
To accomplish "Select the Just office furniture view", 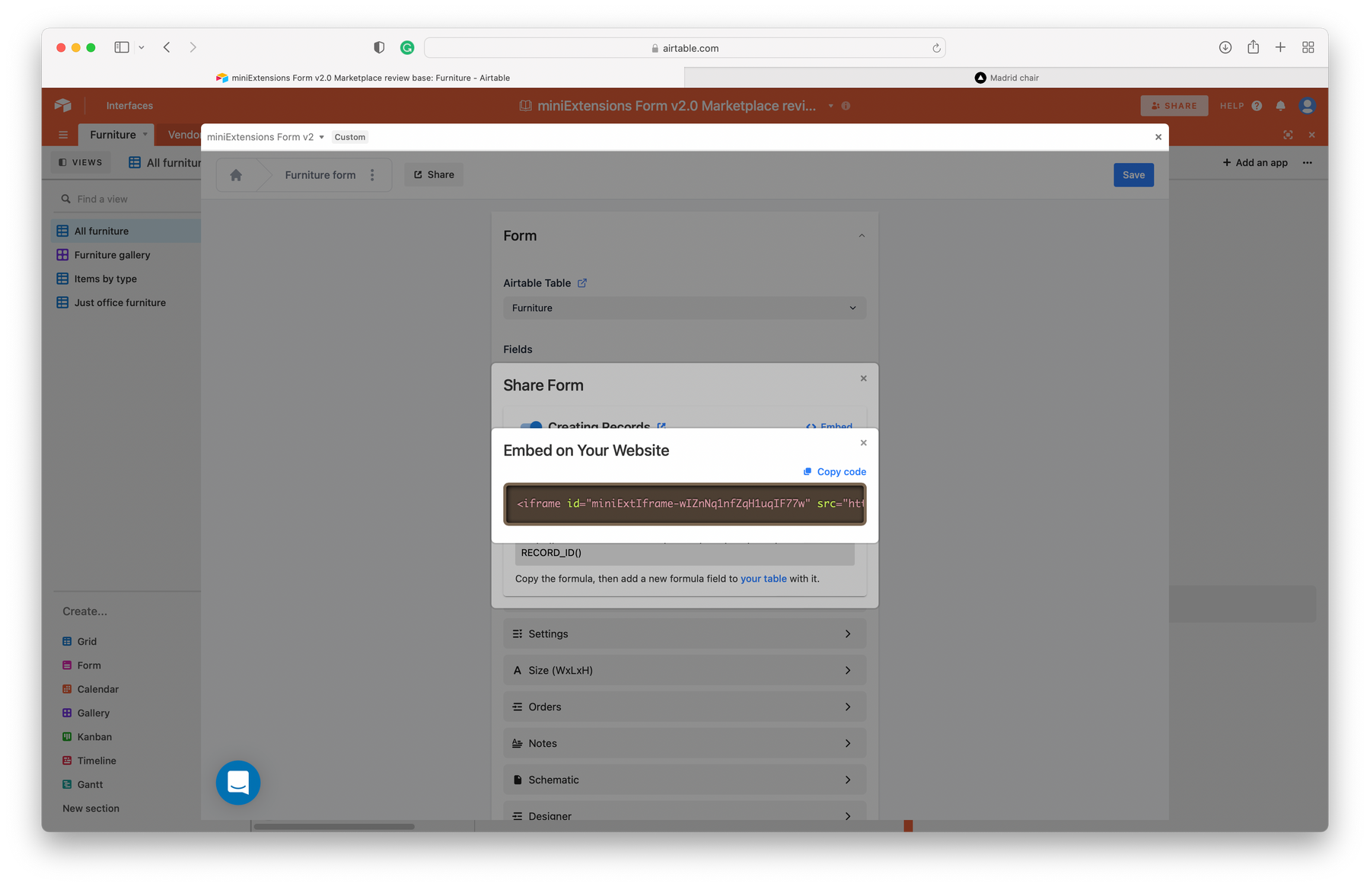I will 126,303.
